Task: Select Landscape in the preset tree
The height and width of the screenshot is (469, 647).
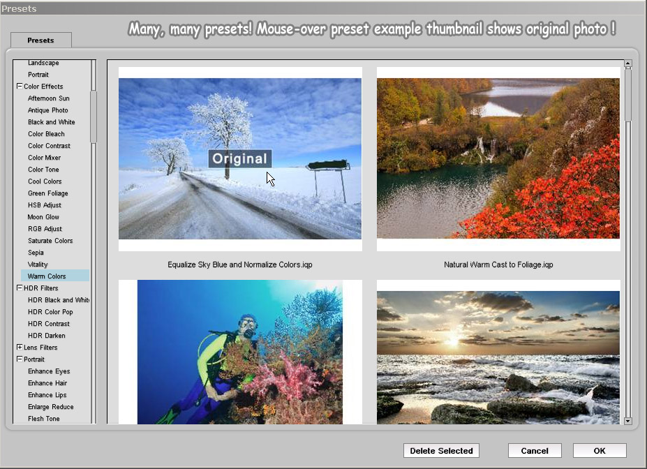Action: [43, 63]
